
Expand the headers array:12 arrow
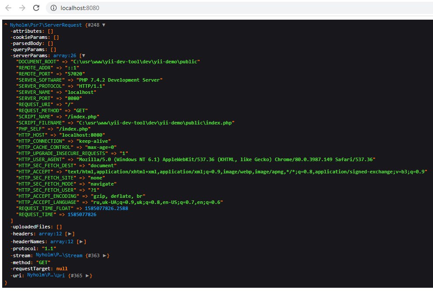70,234
